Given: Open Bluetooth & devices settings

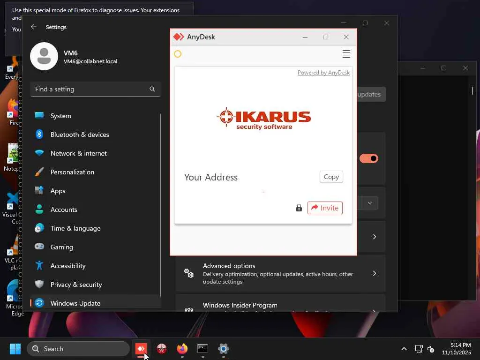Looking at the screenshot, I should pos(96,135).
